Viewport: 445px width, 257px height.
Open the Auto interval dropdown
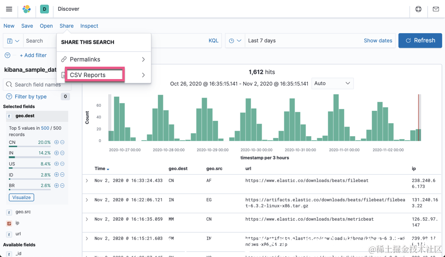point(332,83)
